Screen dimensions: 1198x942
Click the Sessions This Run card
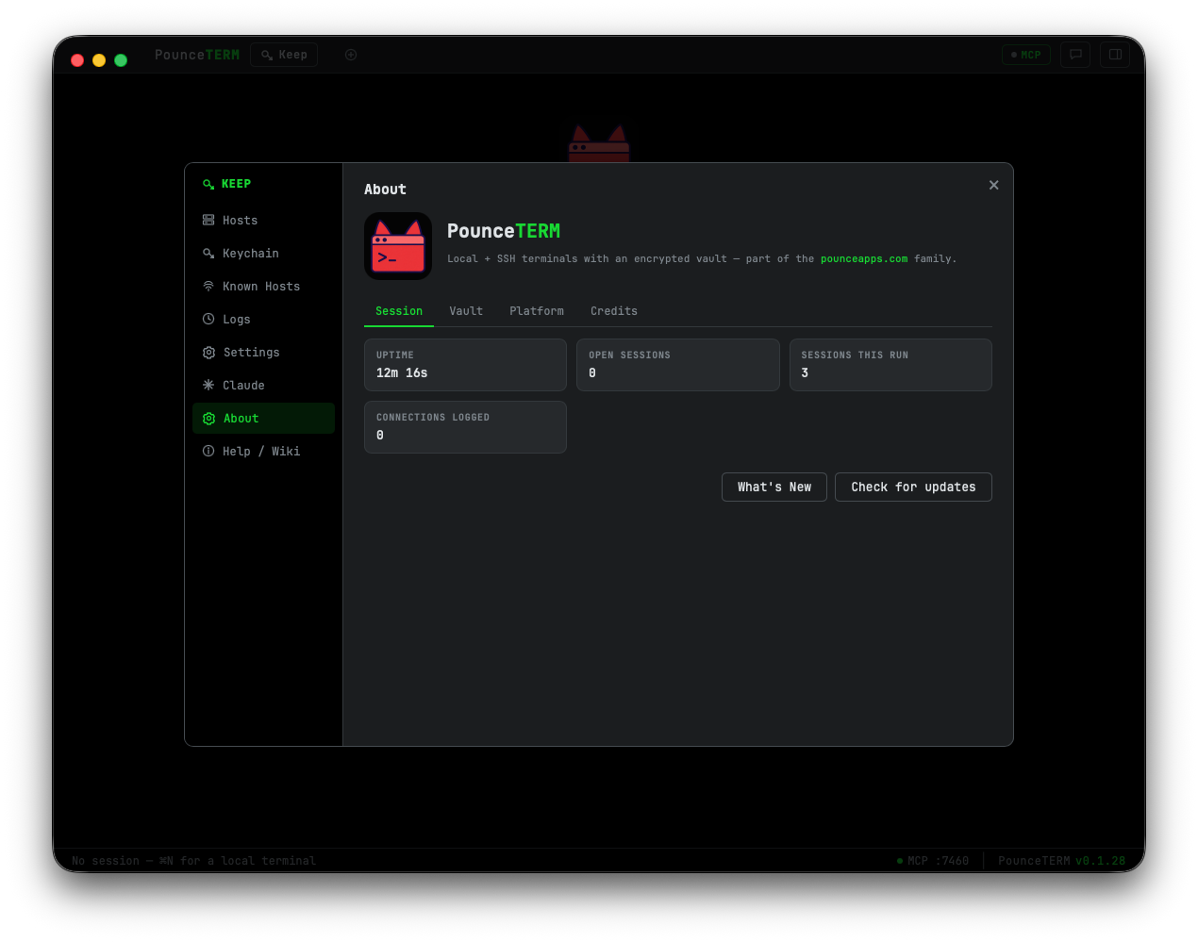890,365
